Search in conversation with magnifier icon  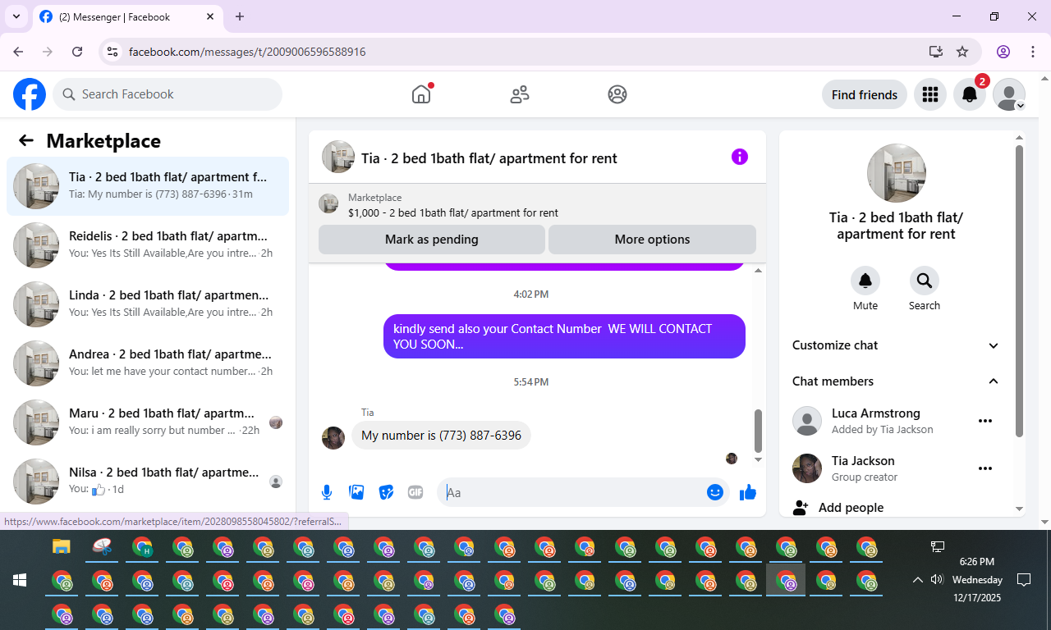(925, 281)
